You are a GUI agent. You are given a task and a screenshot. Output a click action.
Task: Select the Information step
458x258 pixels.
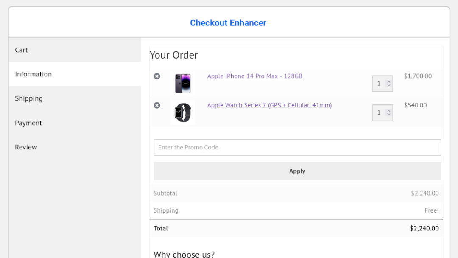34,74
